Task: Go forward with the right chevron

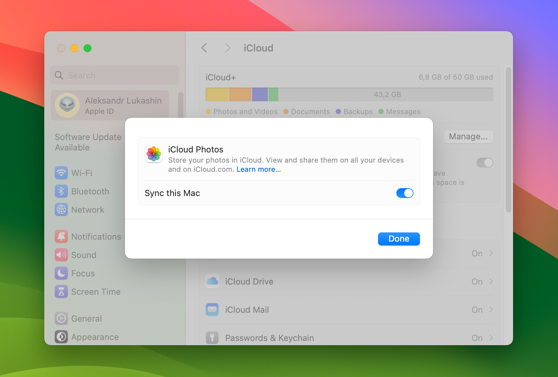Action: point(228,48)
